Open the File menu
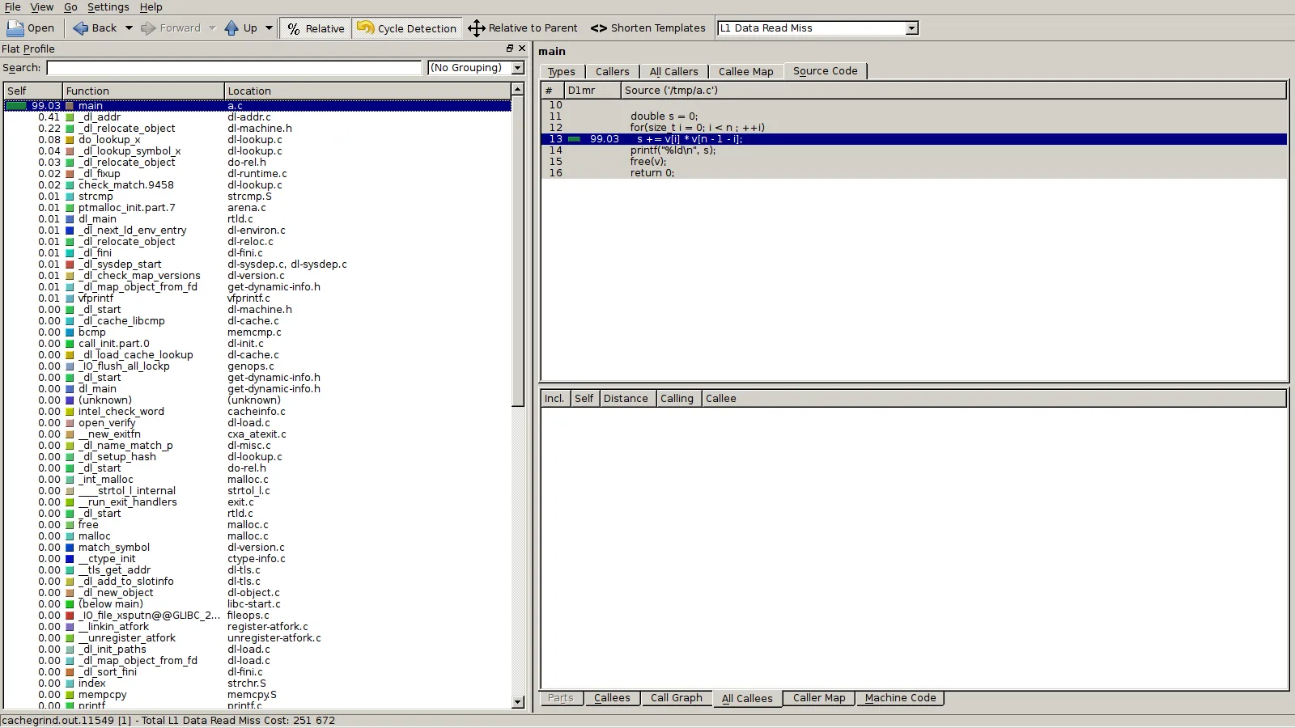 (x=13, y=7)
